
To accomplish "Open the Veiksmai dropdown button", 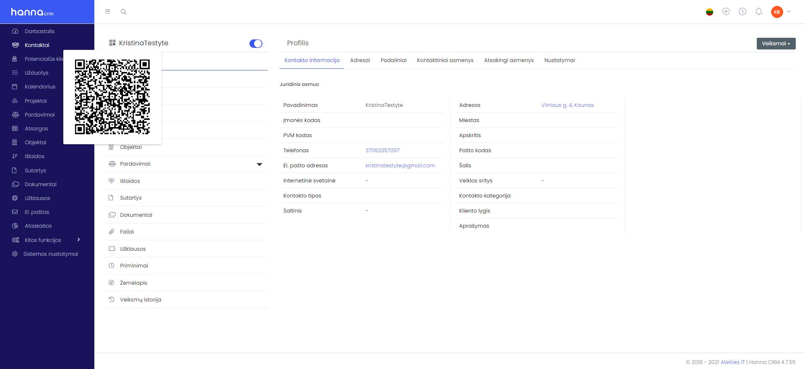I will pyautogui.click(x=776, y=44).
